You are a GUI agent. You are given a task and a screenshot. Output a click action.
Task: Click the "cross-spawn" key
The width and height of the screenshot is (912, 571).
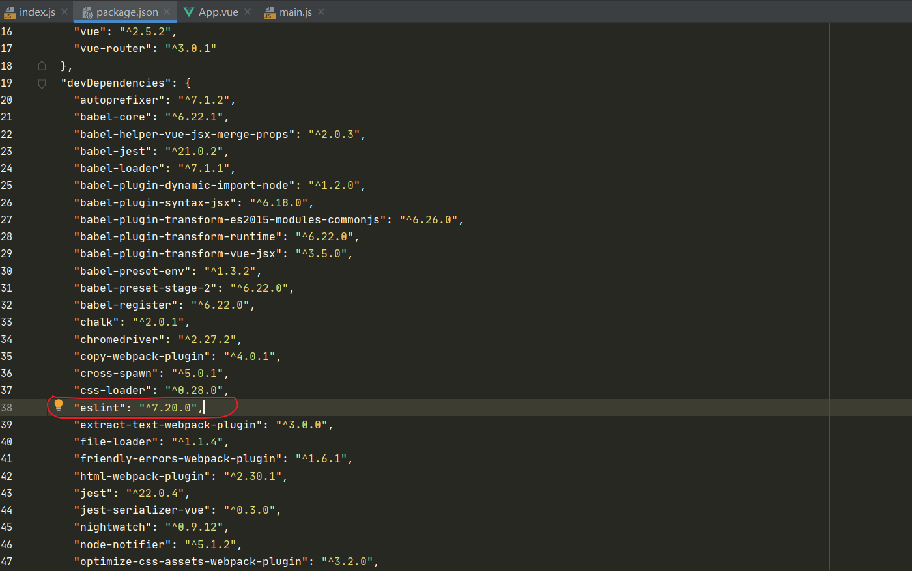(x=116, y=373)
